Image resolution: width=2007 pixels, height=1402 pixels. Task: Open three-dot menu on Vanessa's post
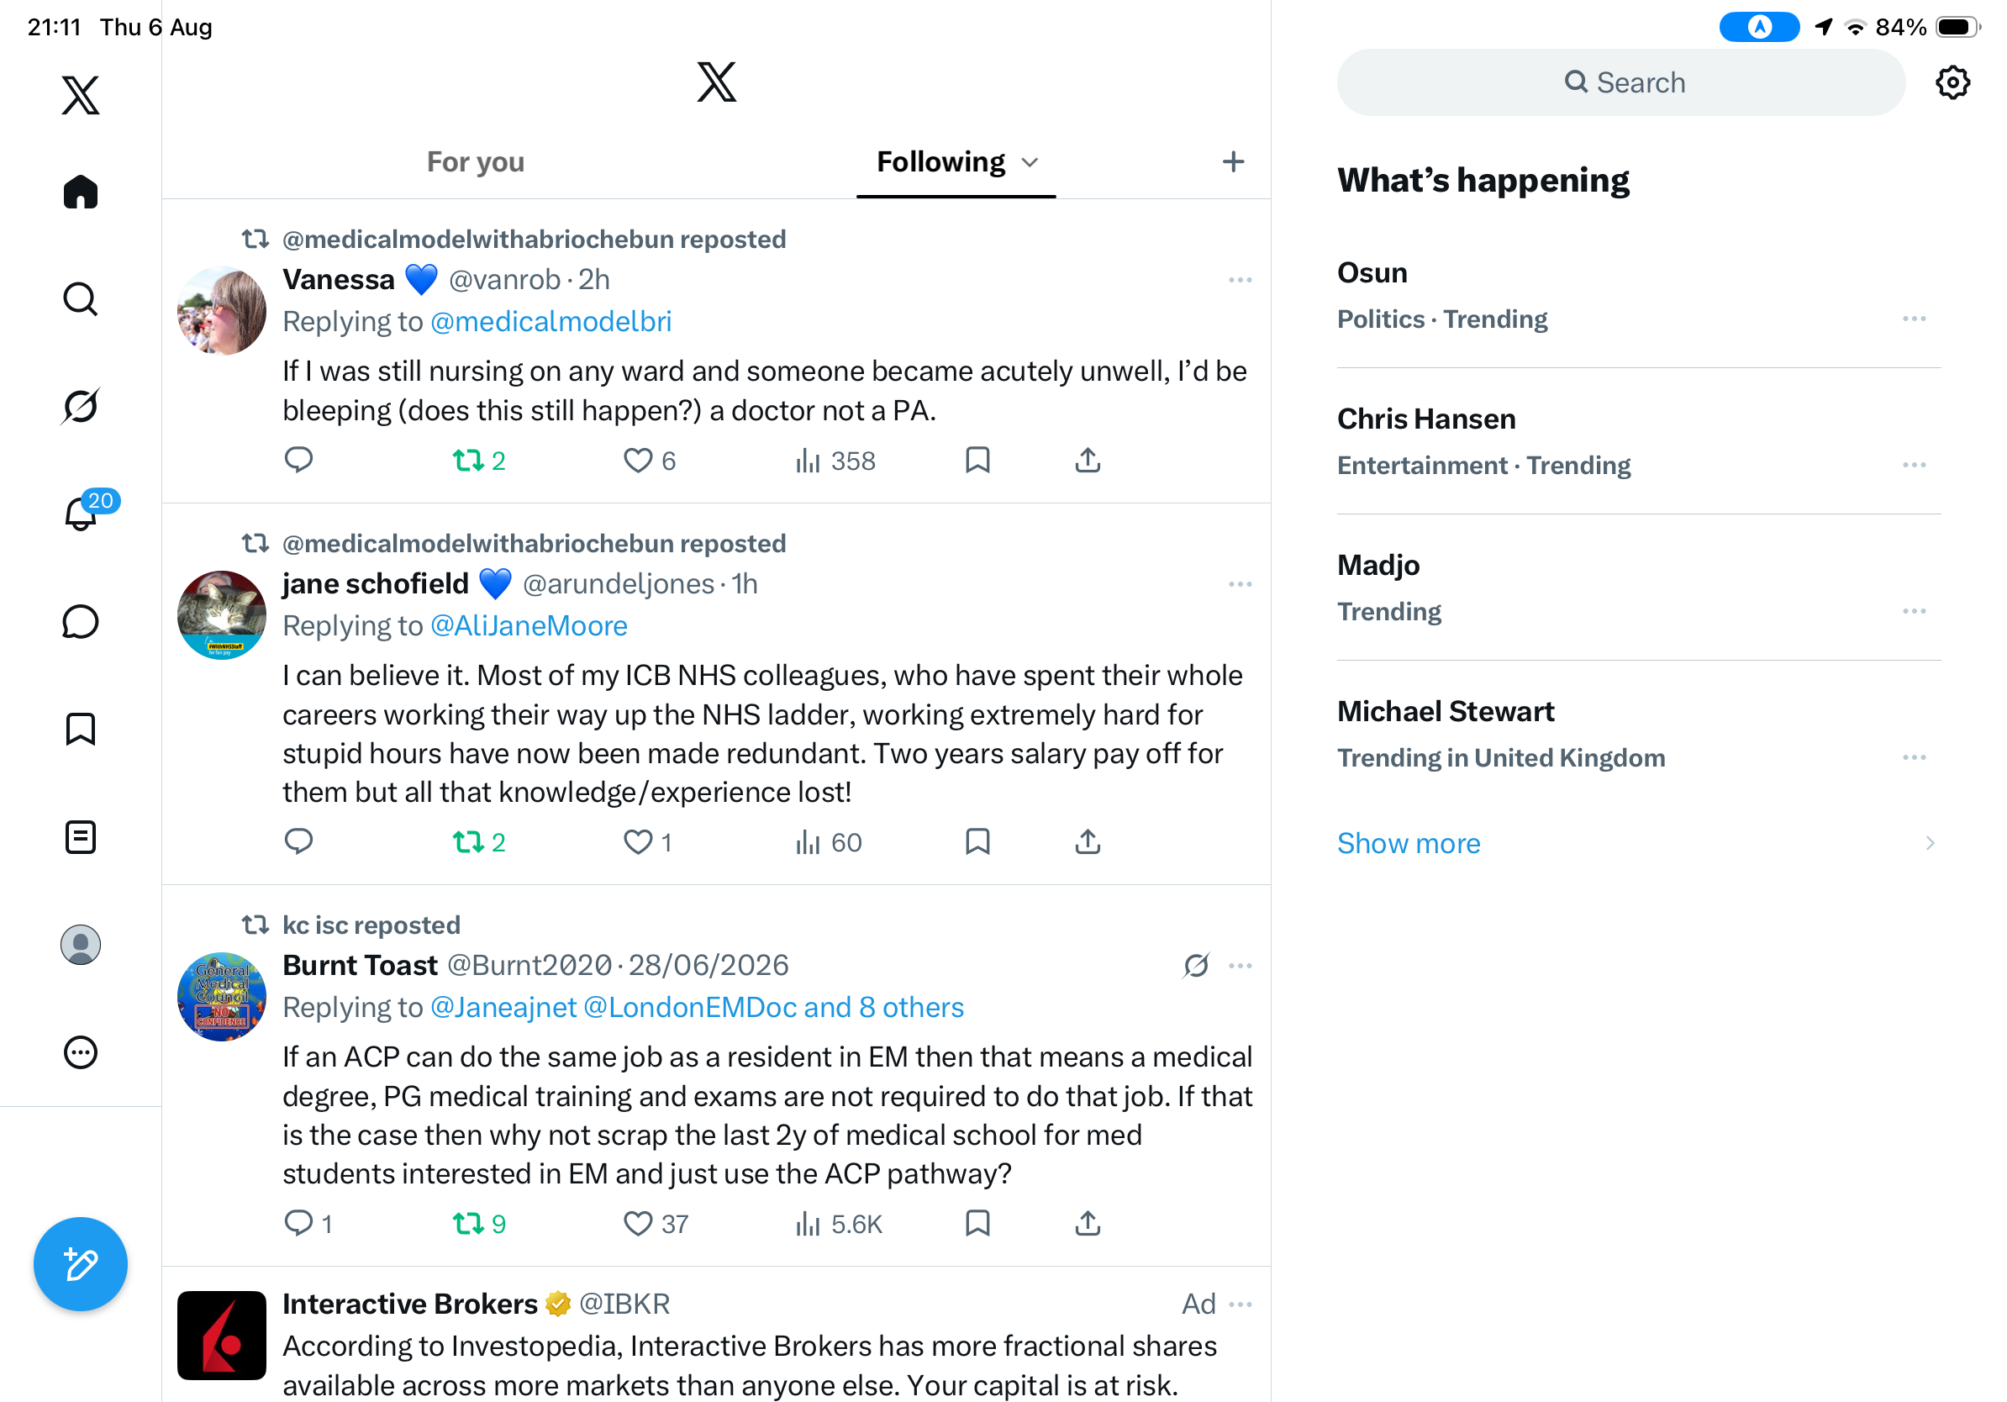(1240, 280)
